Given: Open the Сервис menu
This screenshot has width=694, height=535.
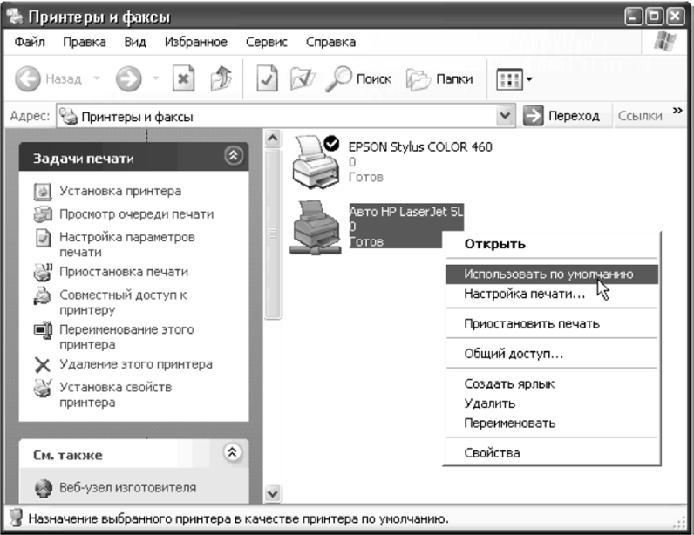Looking at the screenshot, I should click(267, 42).
